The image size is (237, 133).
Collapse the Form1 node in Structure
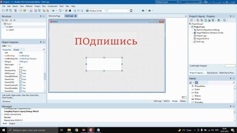tap(3, 24)
